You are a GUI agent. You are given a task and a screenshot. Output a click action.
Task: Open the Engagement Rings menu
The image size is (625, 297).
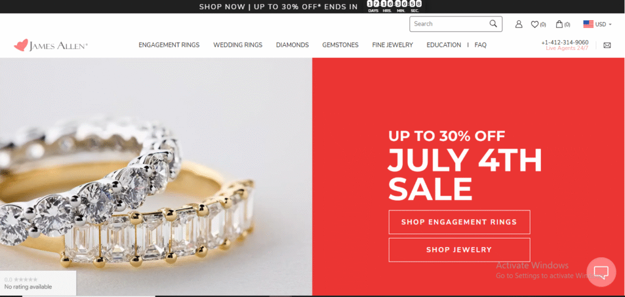(x=169, y=45)
